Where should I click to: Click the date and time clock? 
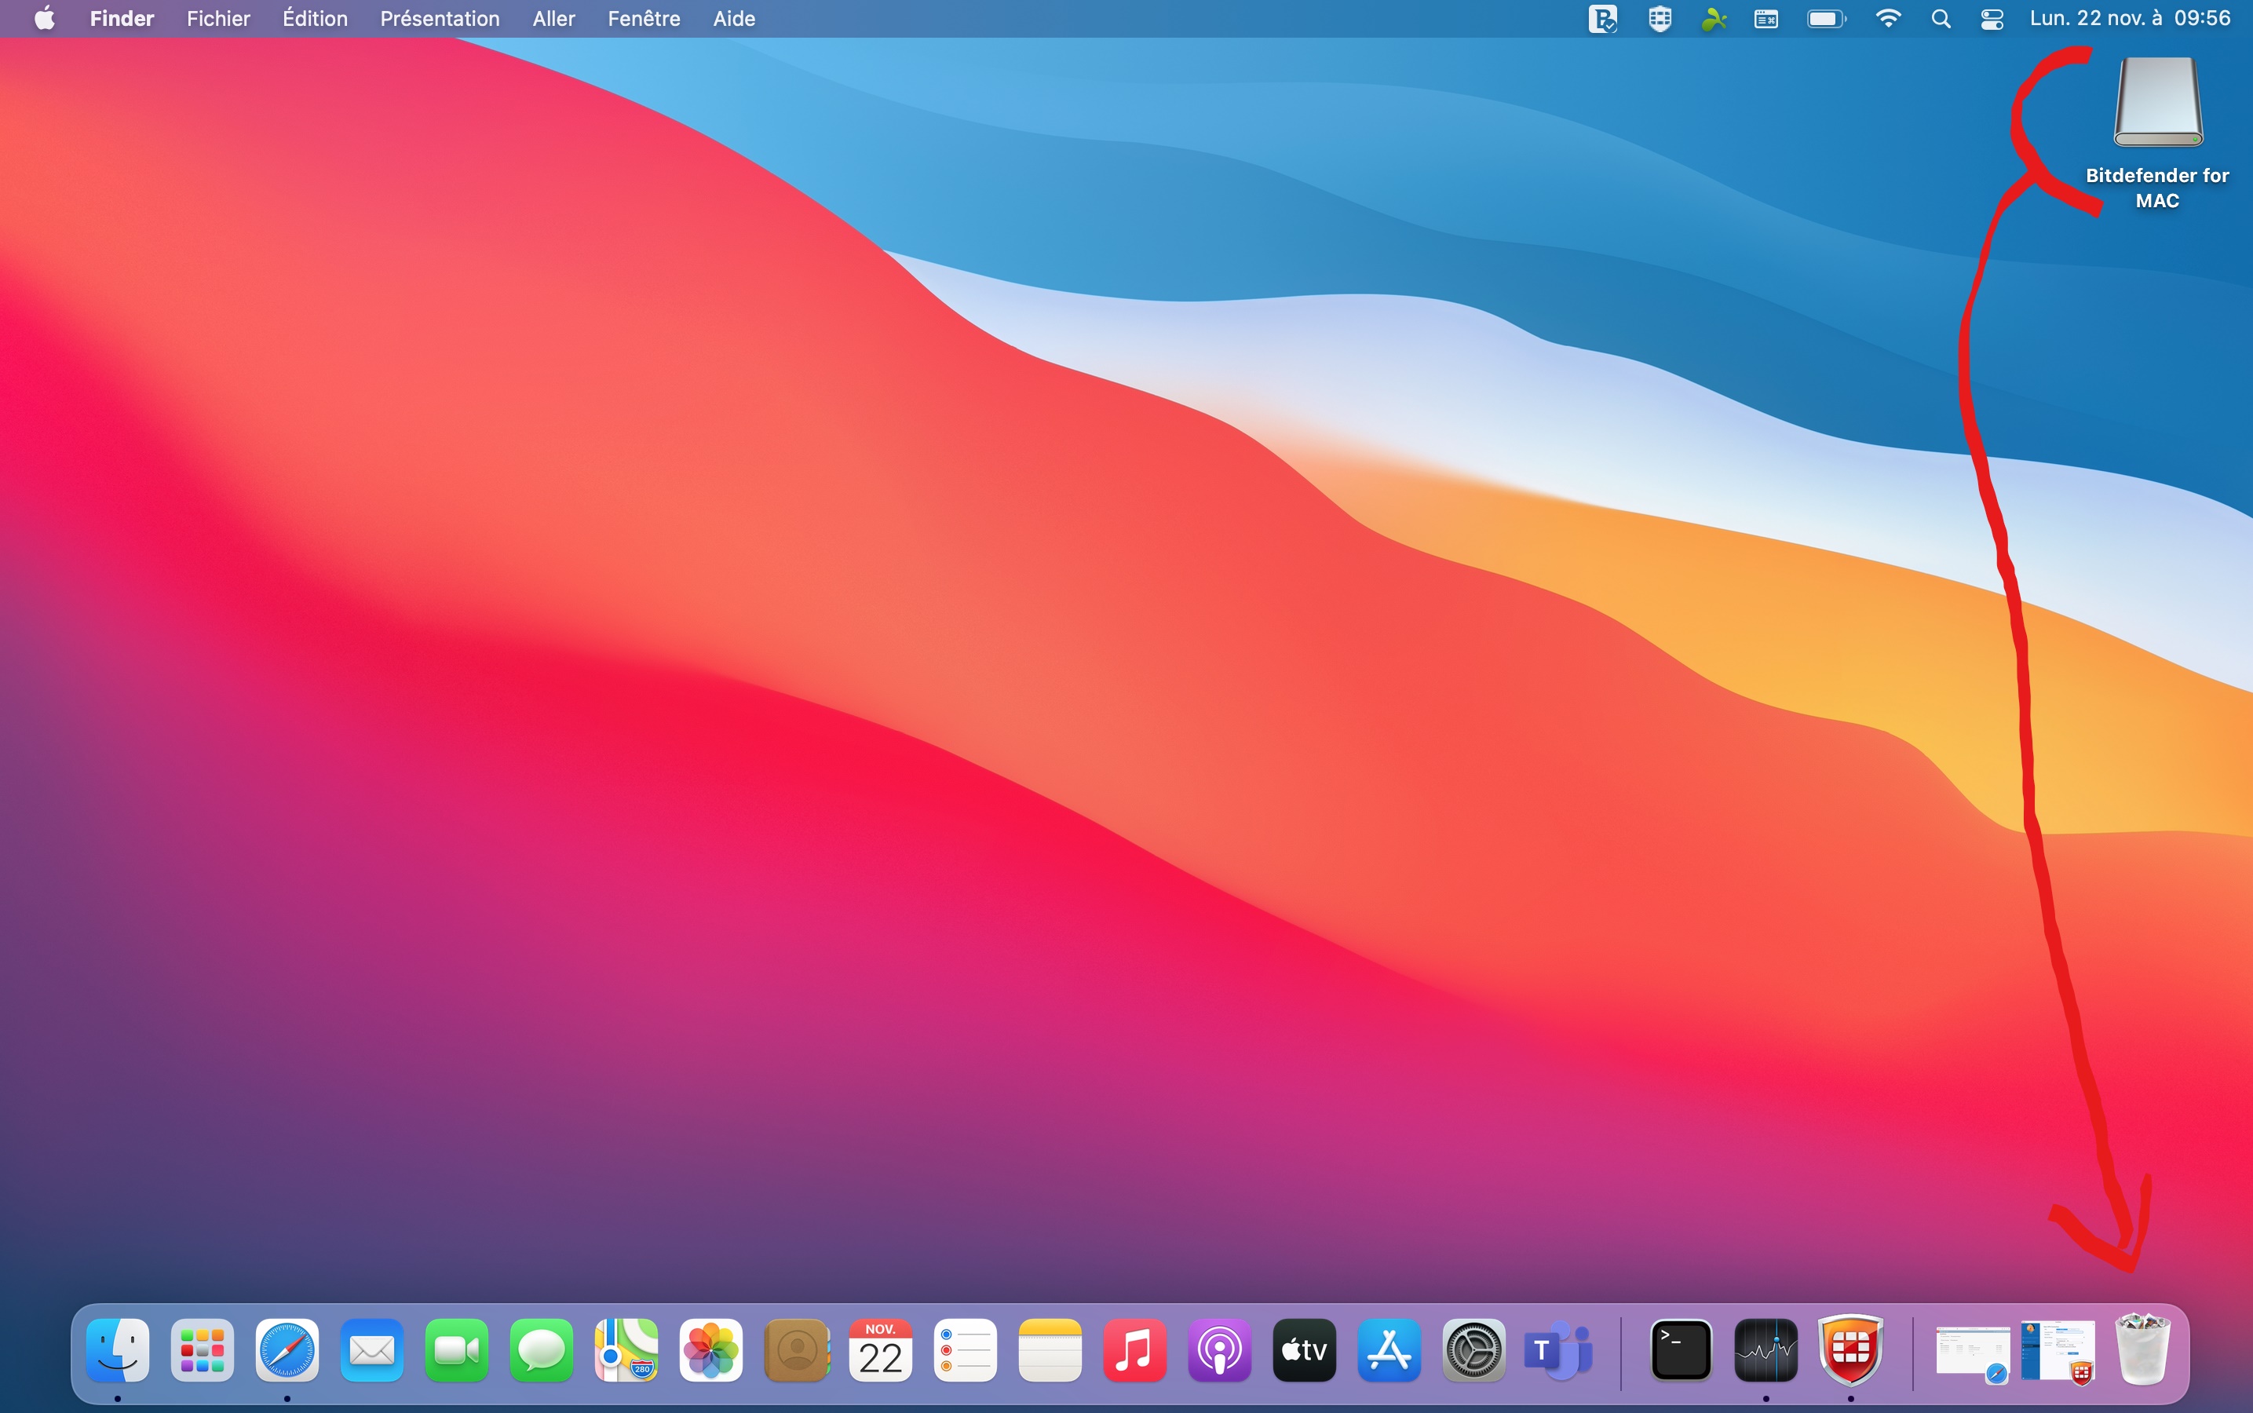click(2129, 19)
